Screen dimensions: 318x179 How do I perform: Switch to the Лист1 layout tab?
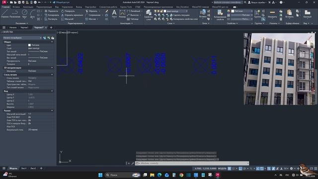tap(24, 168)
